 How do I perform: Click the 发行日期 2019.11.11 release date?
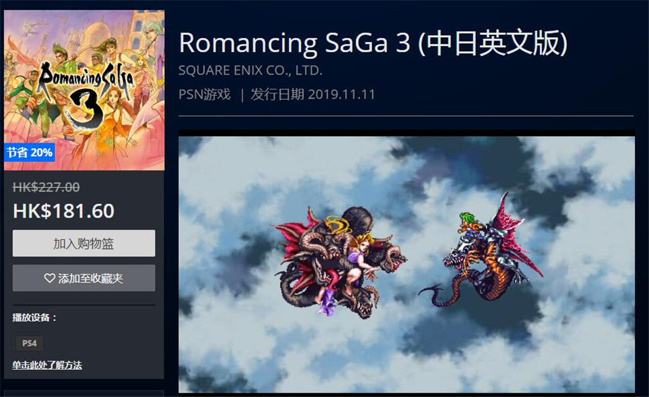[313, 94]
